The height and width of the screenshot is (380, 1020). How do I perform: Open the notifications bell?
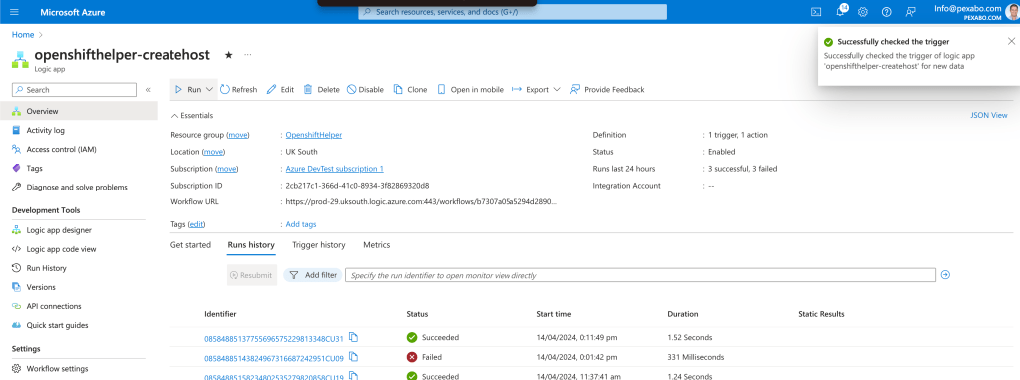[840, 12]
